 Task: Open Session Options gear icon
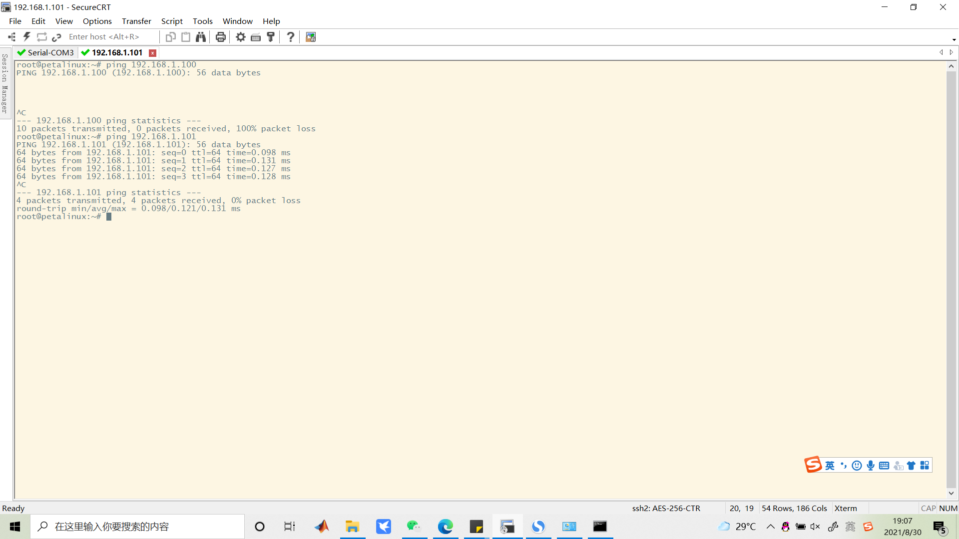[241, 37]
